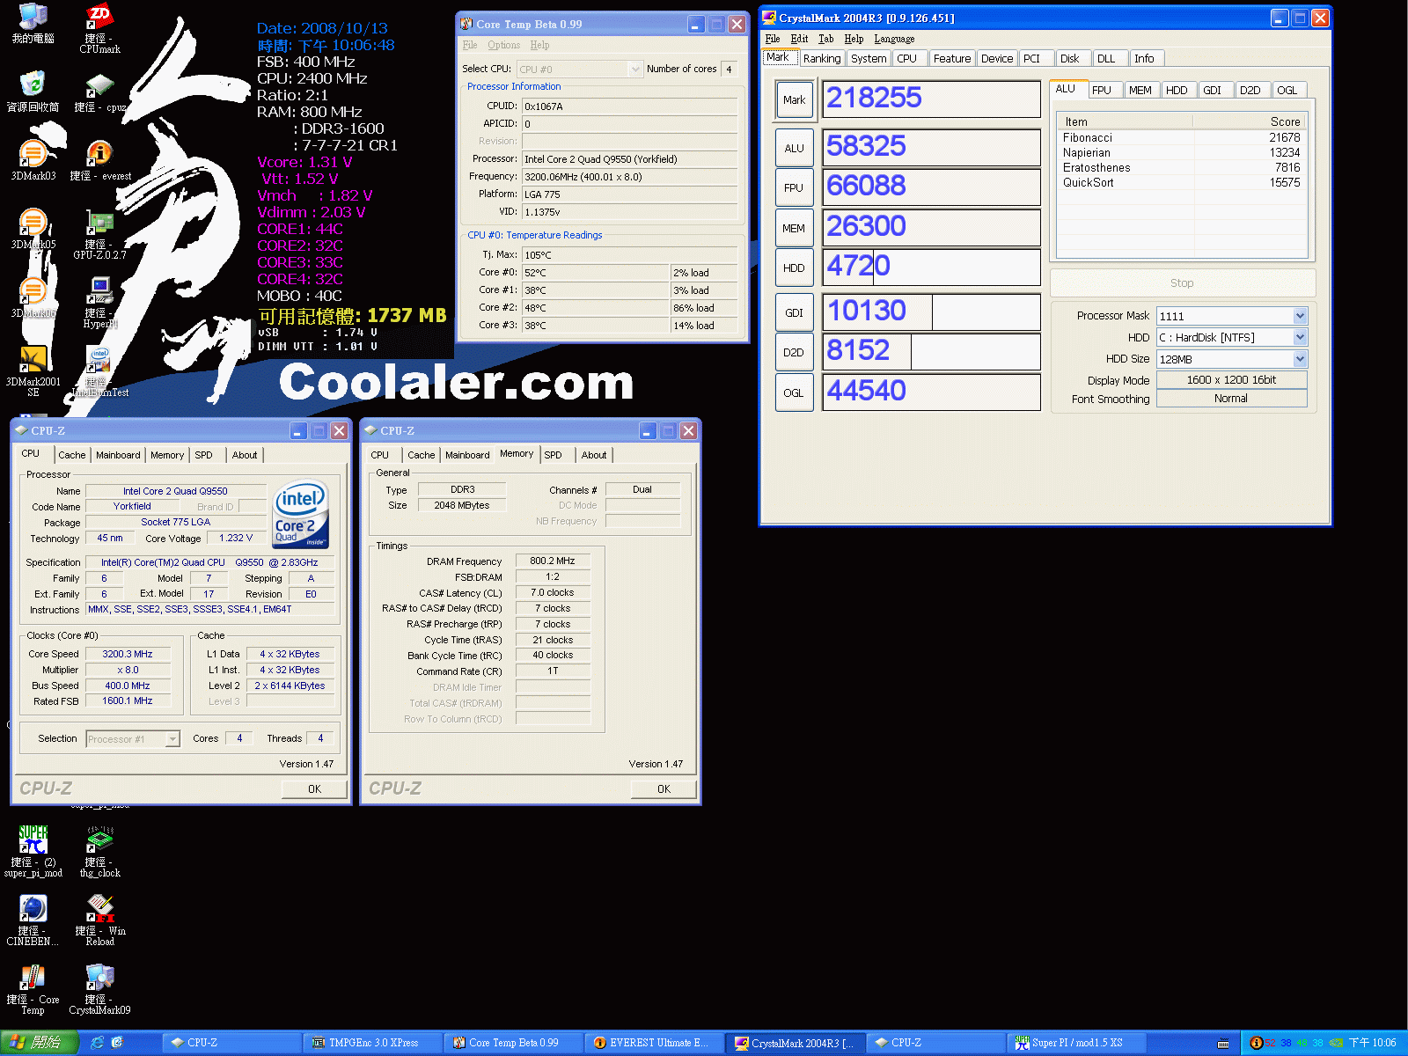Open Core Temp Help menu

pyautogui.click(x=539, y=45)
